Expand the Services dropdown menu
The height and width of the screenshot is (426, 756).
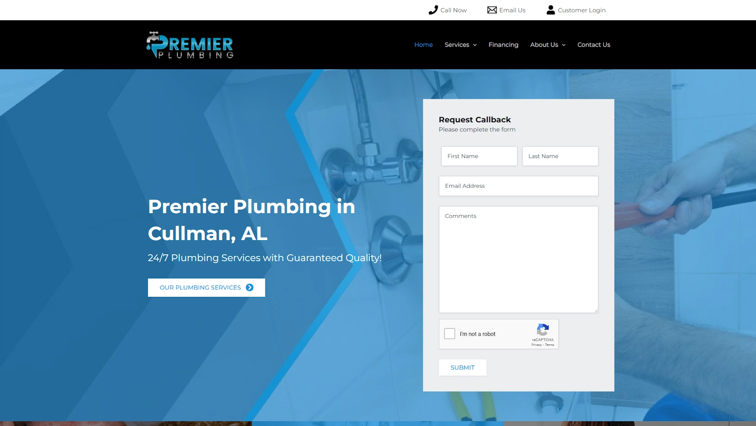point(460,45)
